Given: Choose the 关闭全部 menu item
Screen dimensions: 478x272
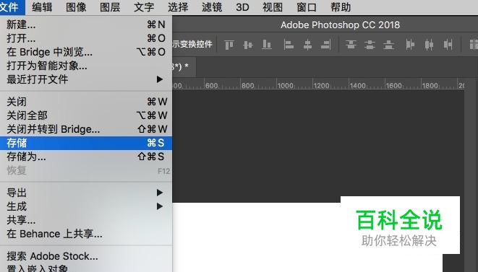Looking at the screenshot, I should tap(86, 115).
